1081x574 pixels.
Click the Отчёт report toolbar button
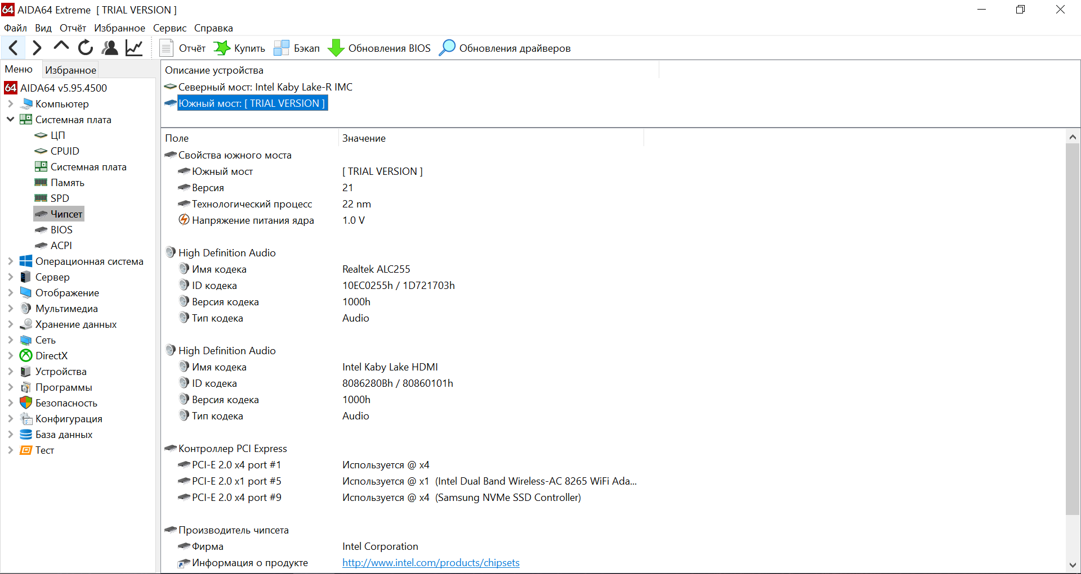click(183, 48)
